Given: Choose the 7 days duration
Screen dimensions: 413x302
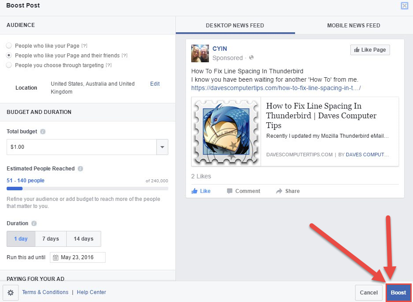Looking at the screenshot, I should click(50, 239).
